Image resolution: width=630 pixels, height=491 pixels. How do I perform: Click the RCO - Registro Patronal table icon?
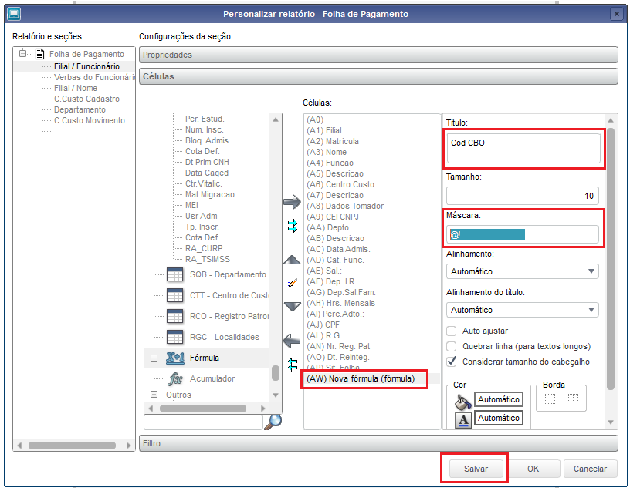(x=174, y=317)
